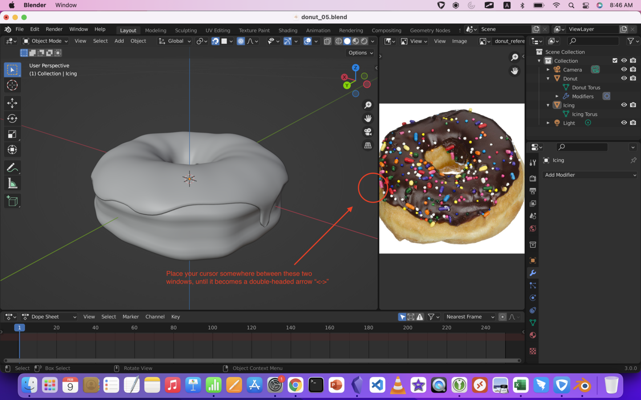Disable the Camera's render visibility camera icon
Viewport: 641px width, 400px height.
tap(633, 69)
